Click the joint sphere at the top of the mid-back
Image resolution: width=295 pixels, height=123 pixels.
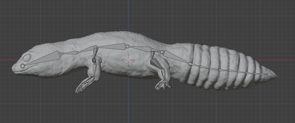tap(128, 46)
